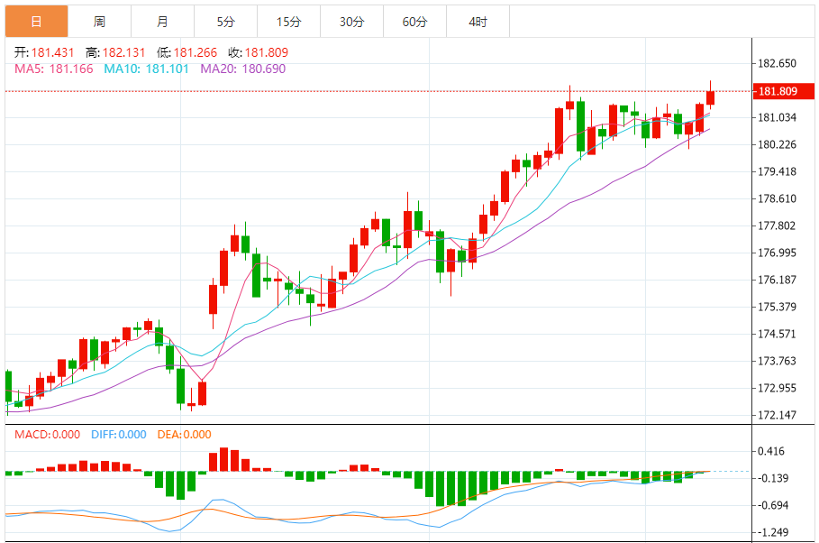
Task: Open the 60分 timeframe tab
Action: pyautogui.click(x=414, y=21)
